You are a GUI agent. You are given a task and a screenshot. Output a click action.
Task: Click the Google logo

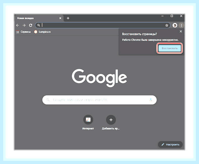[99, 78]
